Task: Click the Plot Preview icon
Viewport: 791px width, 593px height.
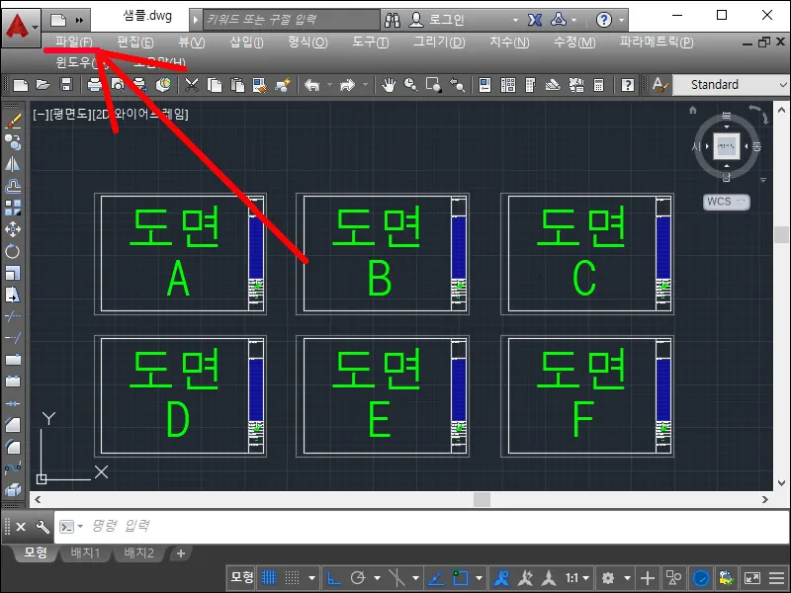Action: coord(118,85)
